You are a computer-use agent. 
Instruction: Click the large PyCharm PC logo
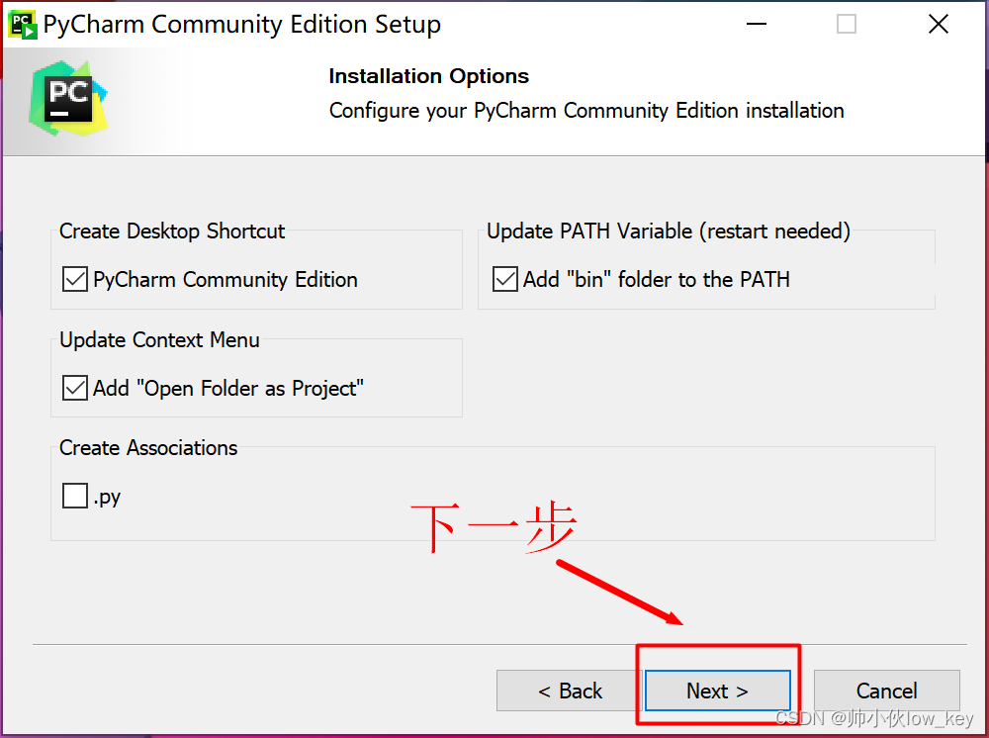(x=68, y=98)
